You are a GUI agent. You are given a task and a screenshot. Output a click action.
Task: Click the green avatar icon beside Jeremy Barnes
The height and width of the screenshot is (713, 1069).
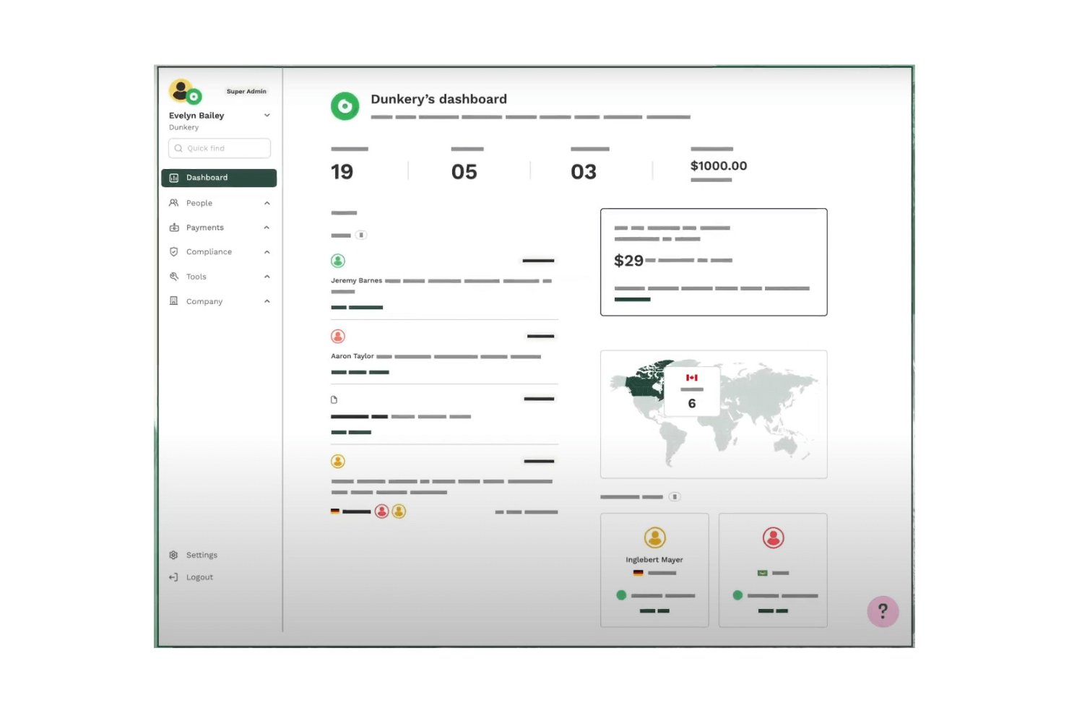coord(338,260)
